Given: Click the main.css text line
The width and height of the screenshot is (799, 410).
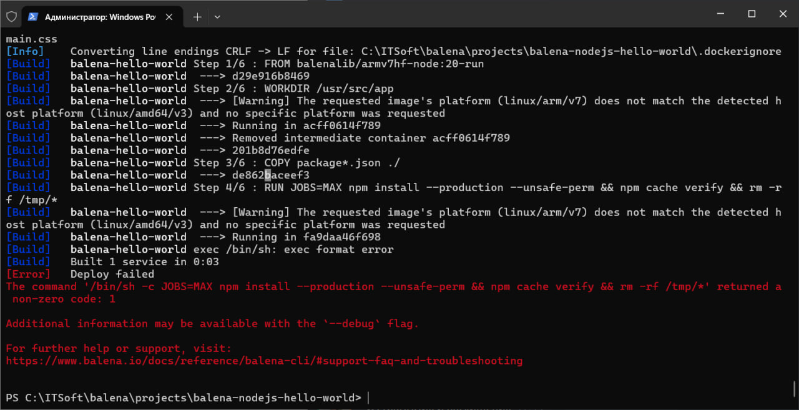Looking at the screenshot, I should (31, 39).
